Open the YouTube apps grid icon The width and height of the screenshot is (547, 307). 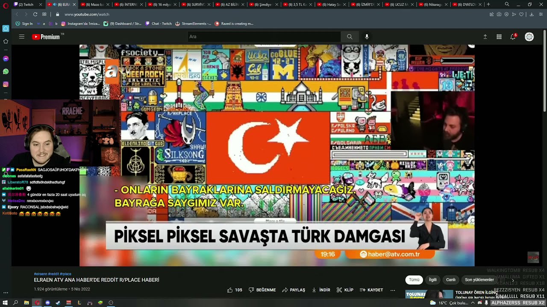click(x=499, y=37)
